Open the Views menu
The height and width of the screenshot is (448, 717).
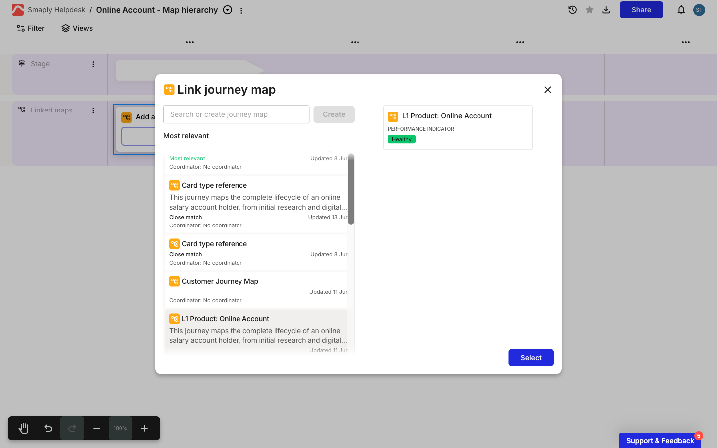click(77, 28)
